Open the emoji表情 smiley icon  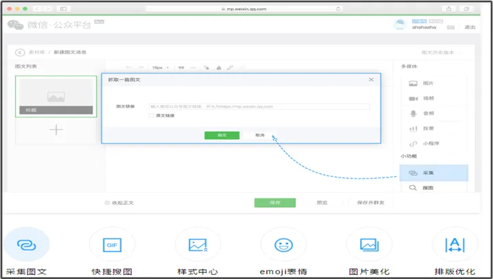[x=282, y=245]
